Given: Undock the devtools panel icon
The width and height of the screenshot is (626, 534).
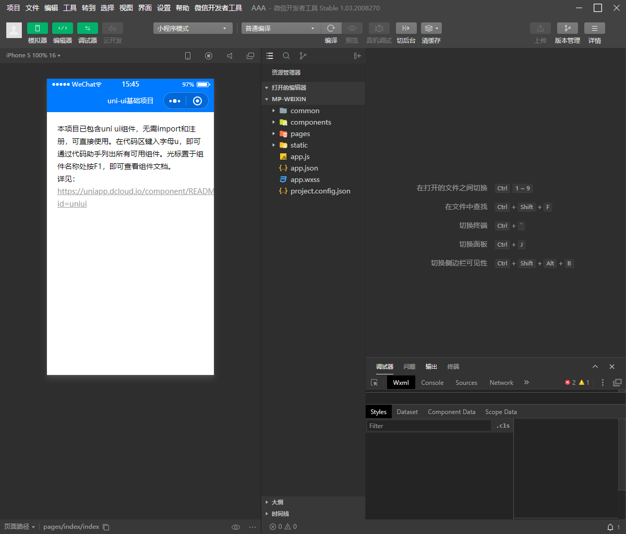Looking at the screenshot, I should pos(618,382).
